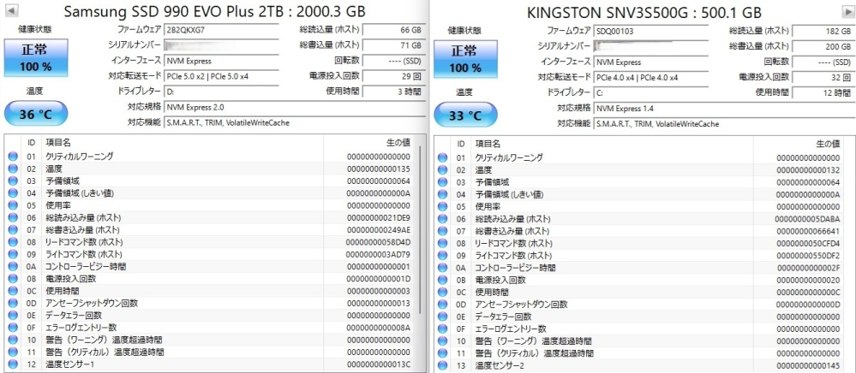Click the Kingston NVM Express 1.4 standard field
The width and height of the screenshot is (856, 373).
723,108
